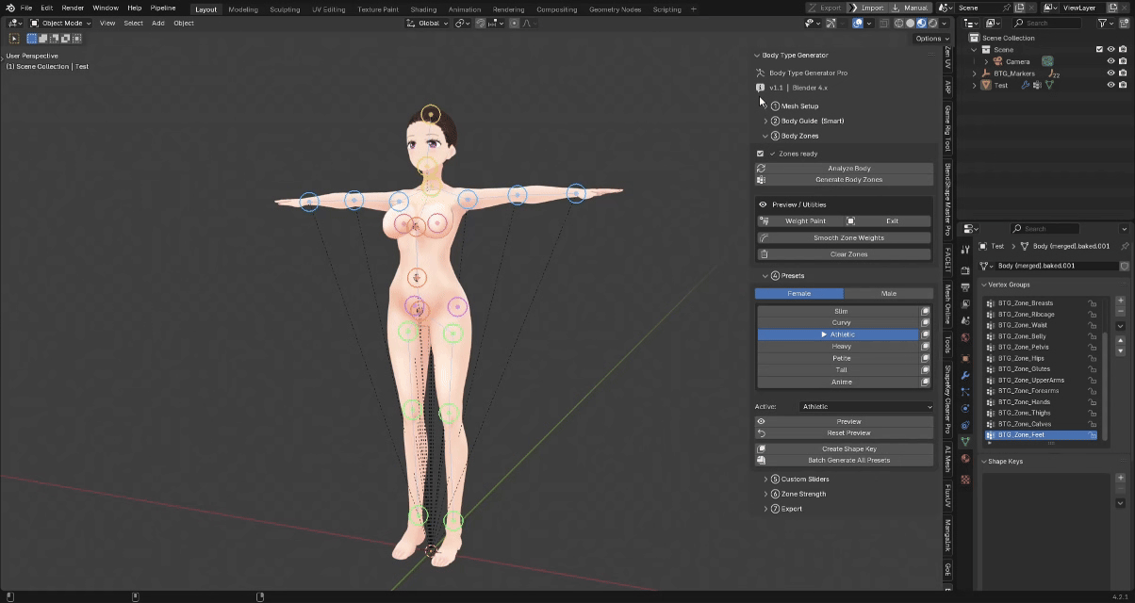Select the BTG_Zone_Glutes vertex group
The height and width of the screenshot is (603, 1135).
click(x=1041, y=369)
